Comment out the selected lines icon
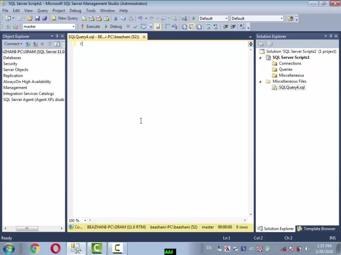The width and height of the screenshot is (341, 255). click(x=208, y=27)
